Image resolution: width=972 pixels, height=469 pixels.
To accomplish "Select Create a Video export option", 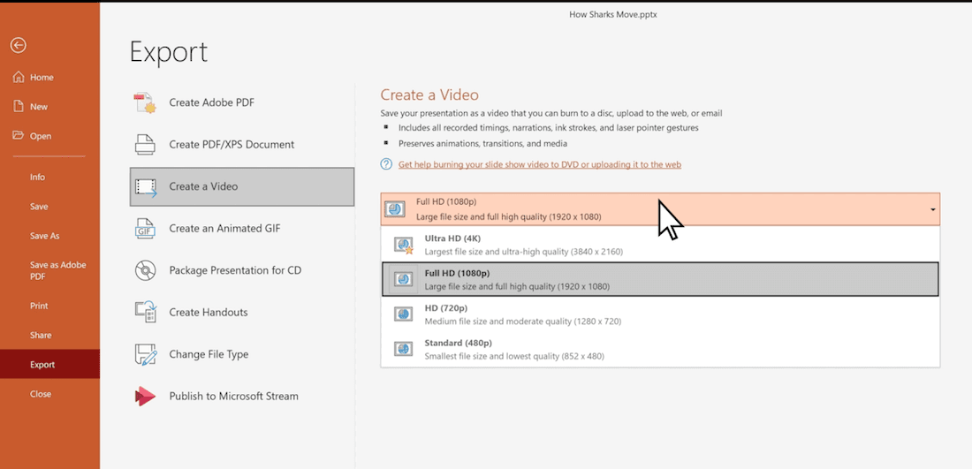I will (x=241, y=186).
